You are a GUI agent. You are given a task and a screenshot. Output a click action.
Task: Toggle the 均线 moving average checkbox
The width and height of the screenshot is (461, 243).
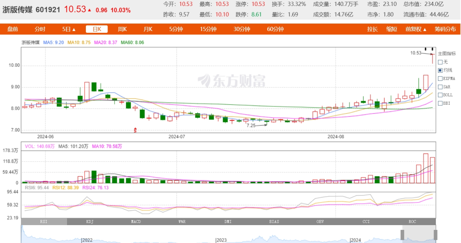pos(440,70)
